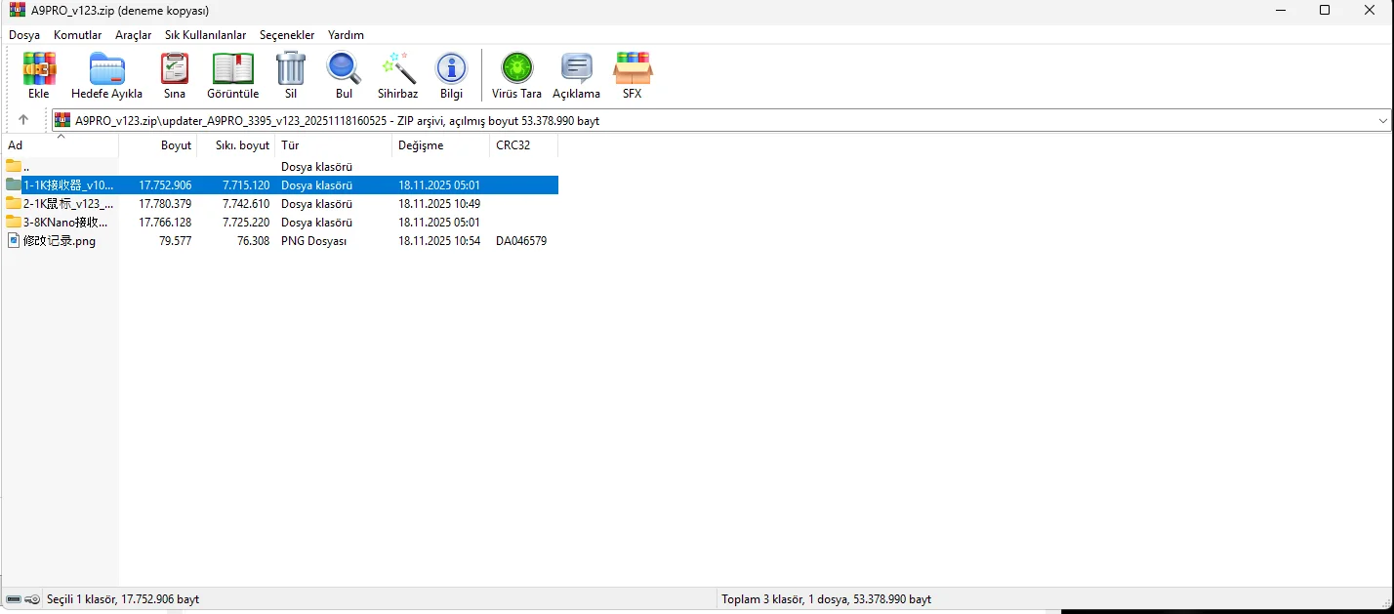This screenshot has width=1394, height=614.
Task: Click the WinRAR icon in title bar
Action: tap(17, 10)
